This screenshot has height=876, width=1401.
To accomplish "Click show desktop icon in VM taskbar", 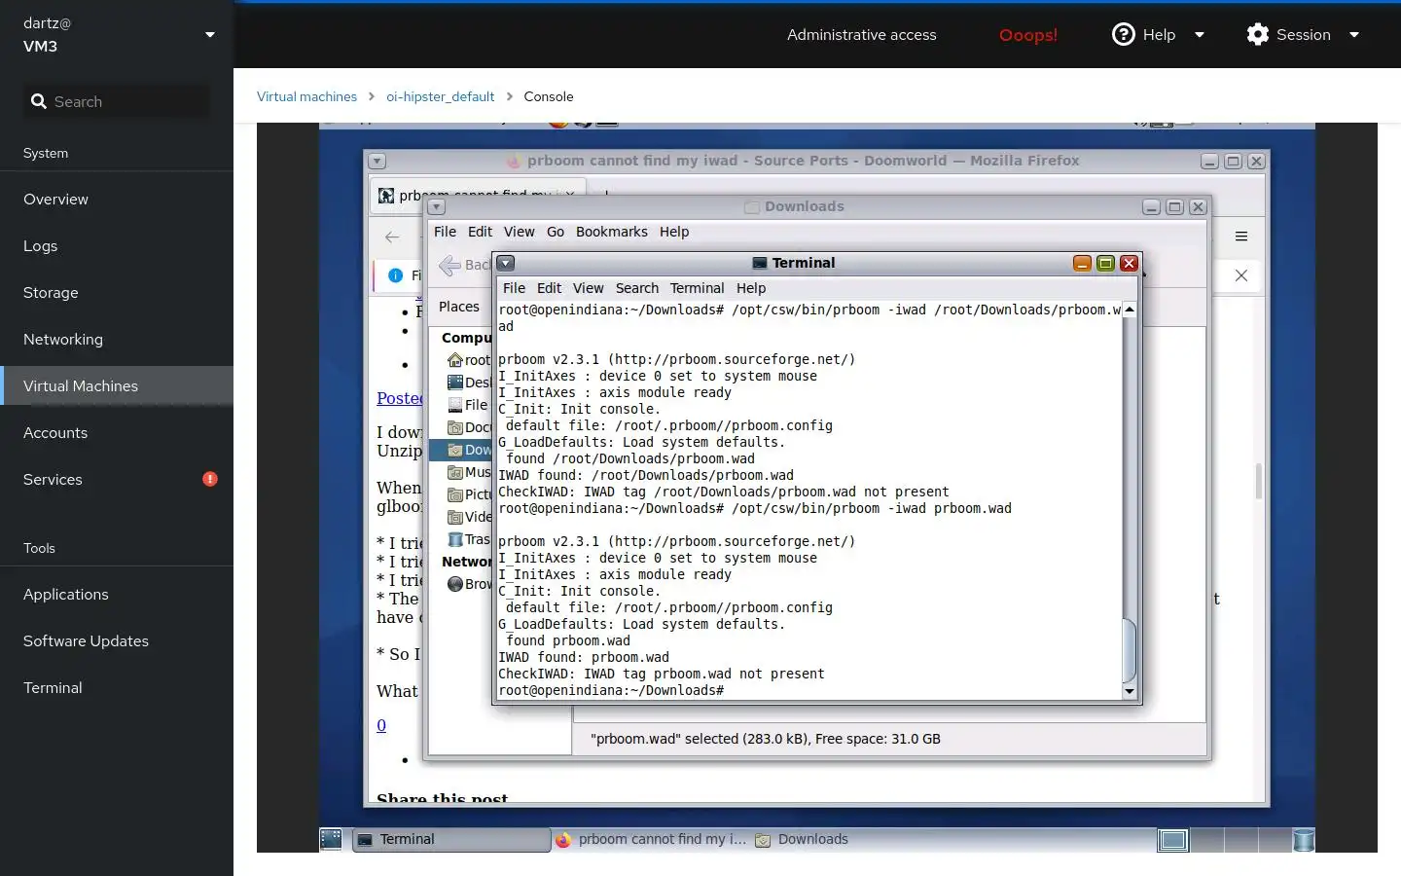I will (x=331, y=839).
